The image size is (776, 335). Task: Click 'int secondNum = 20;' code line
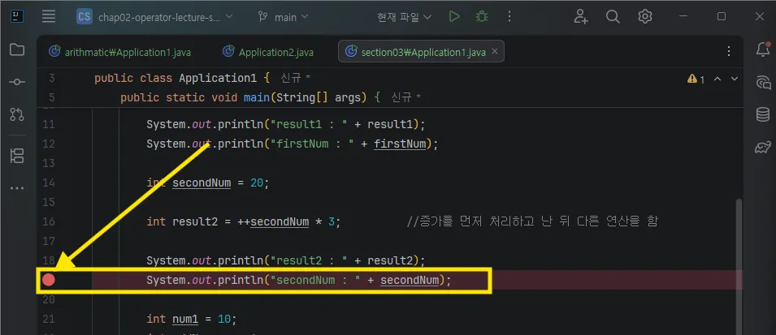(x=207, y=183)
